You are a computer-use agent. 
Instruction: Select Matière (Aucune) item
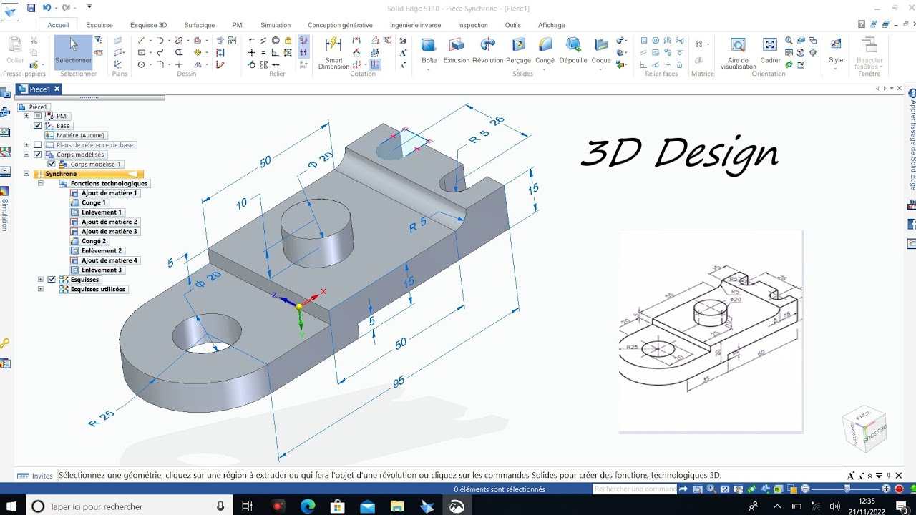(x=75, y=135)
